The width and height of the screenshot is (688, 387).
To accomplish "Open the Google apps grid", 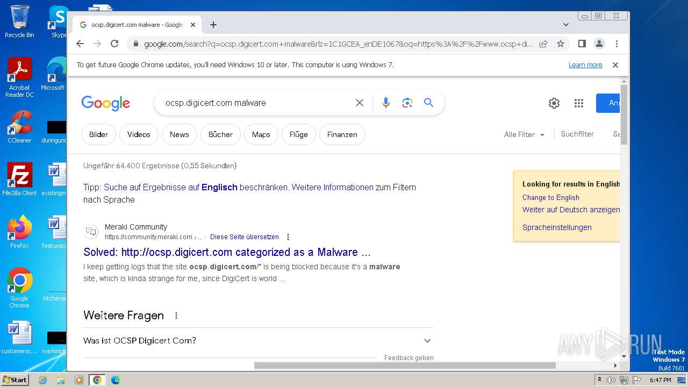I will 579,103.
